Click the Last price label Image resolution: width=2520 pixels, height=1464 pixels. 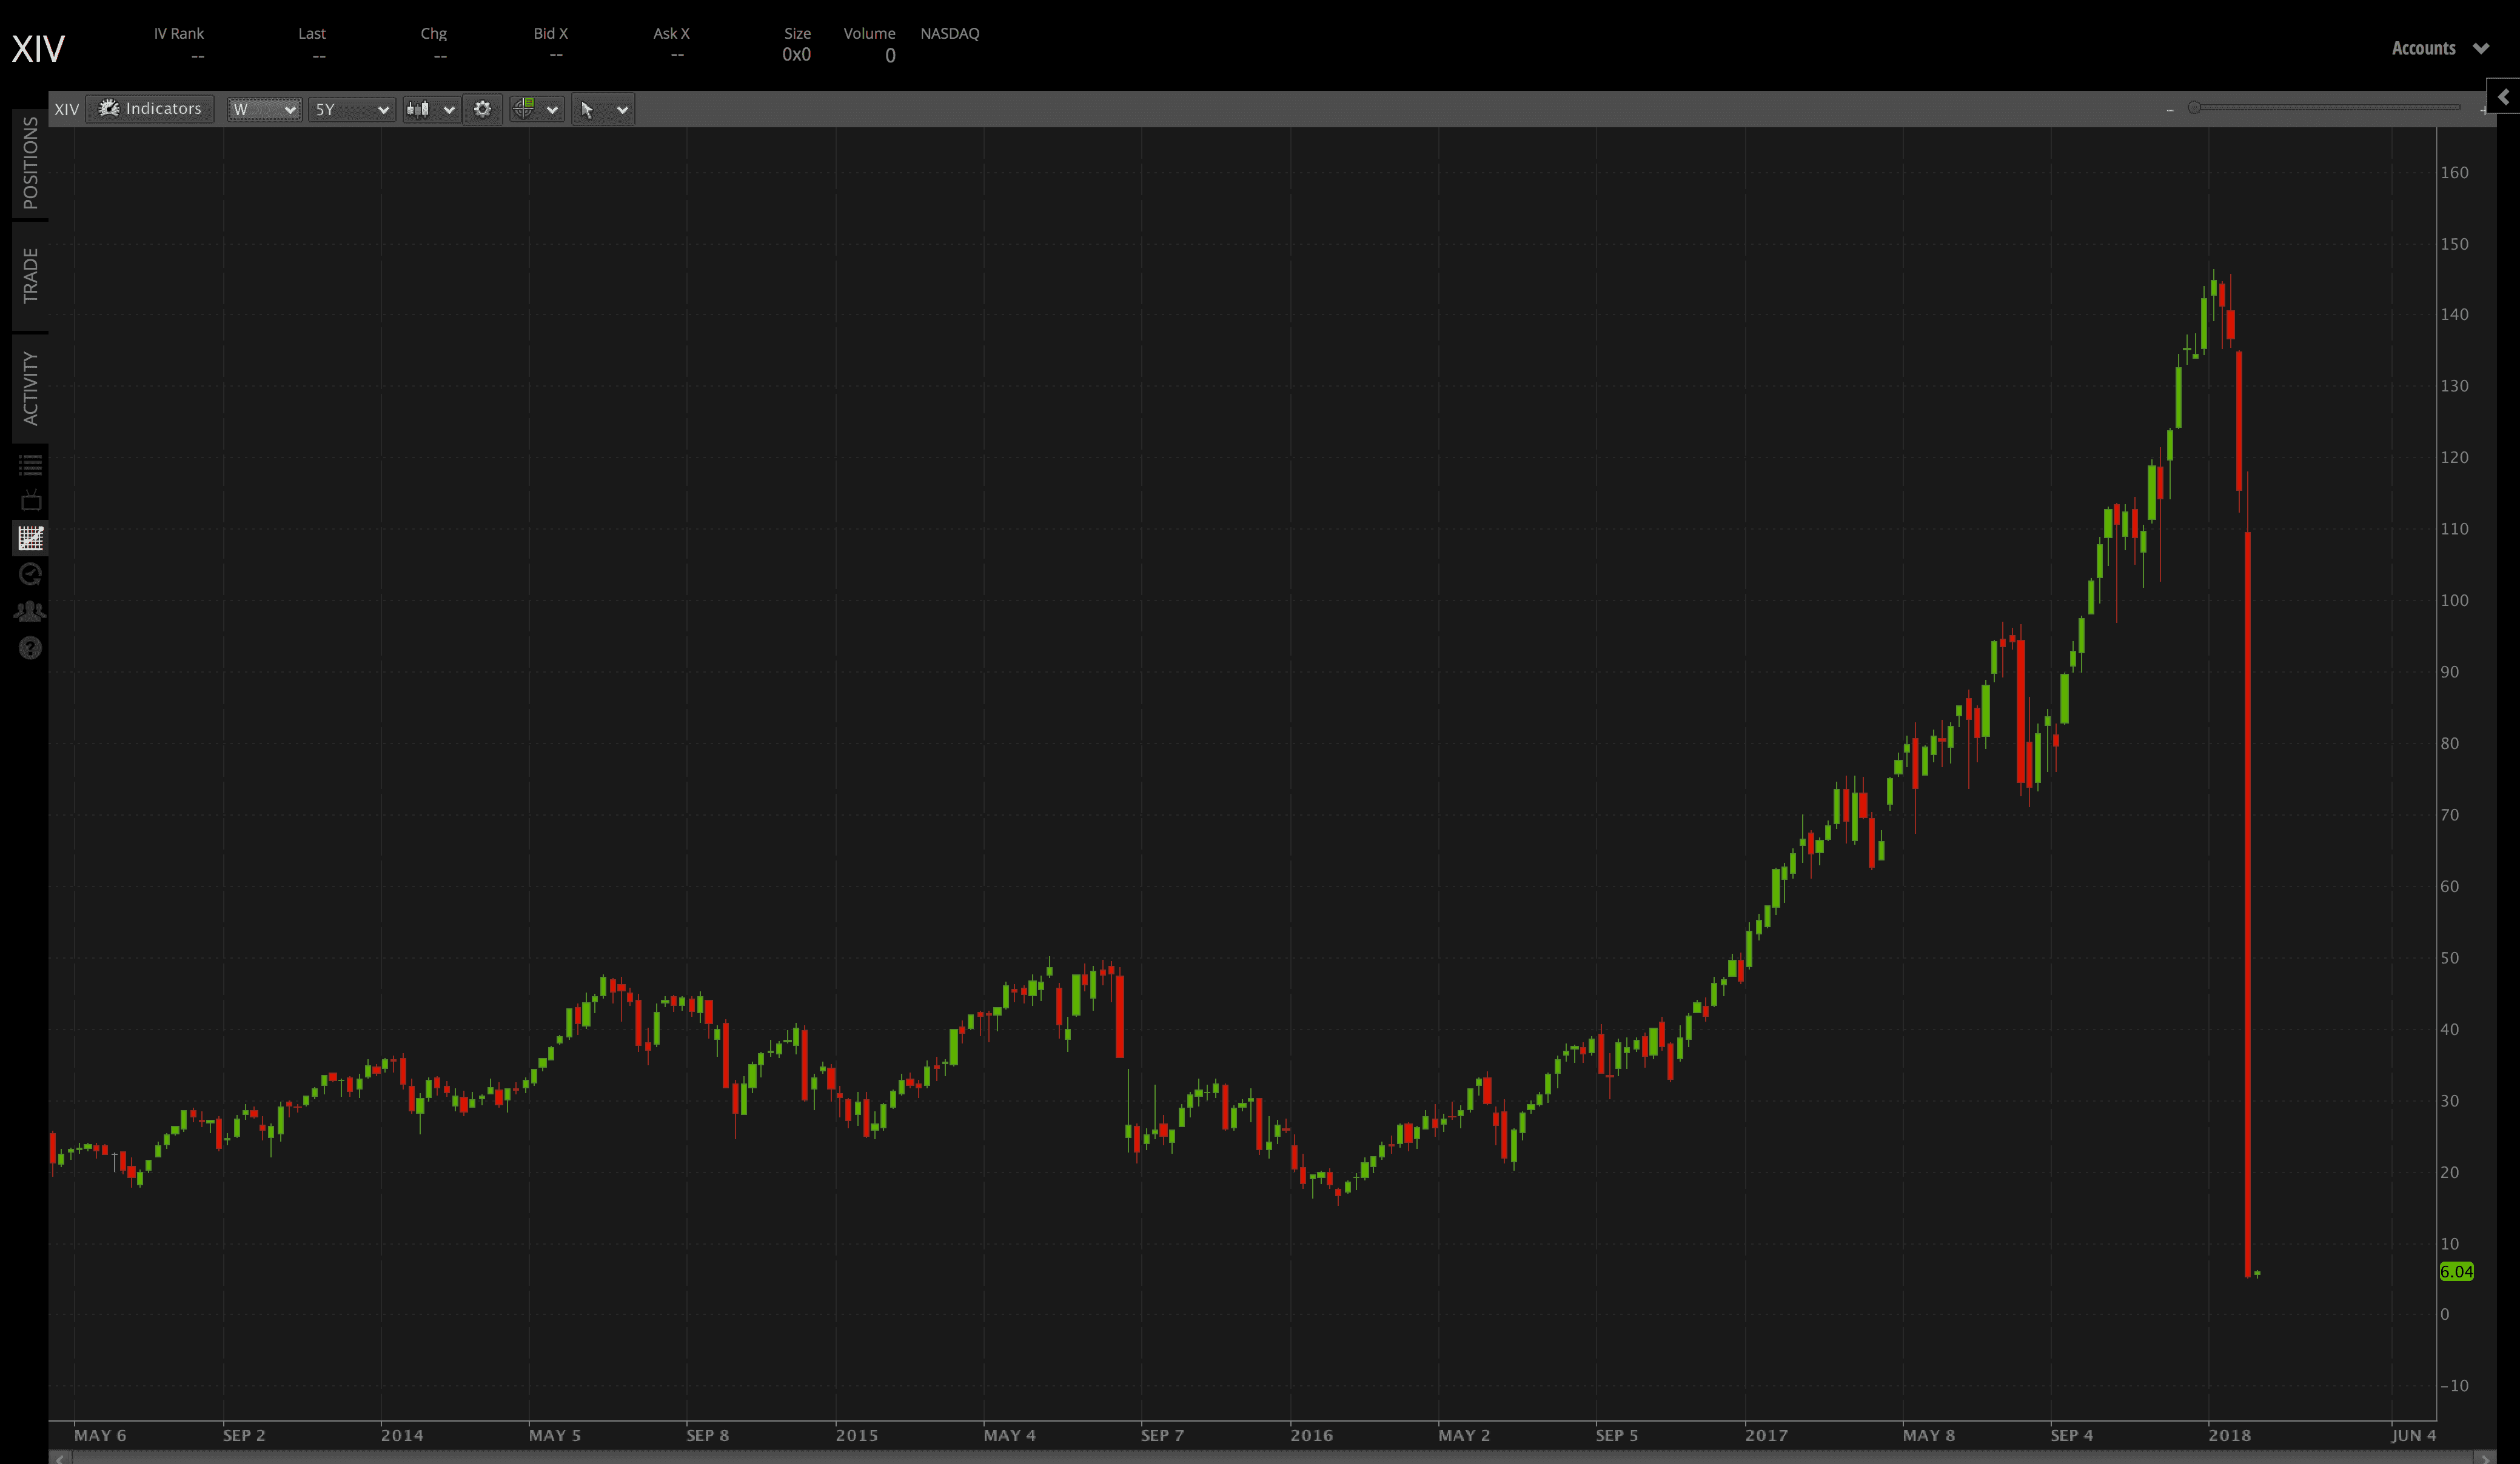tap(312, 33)
